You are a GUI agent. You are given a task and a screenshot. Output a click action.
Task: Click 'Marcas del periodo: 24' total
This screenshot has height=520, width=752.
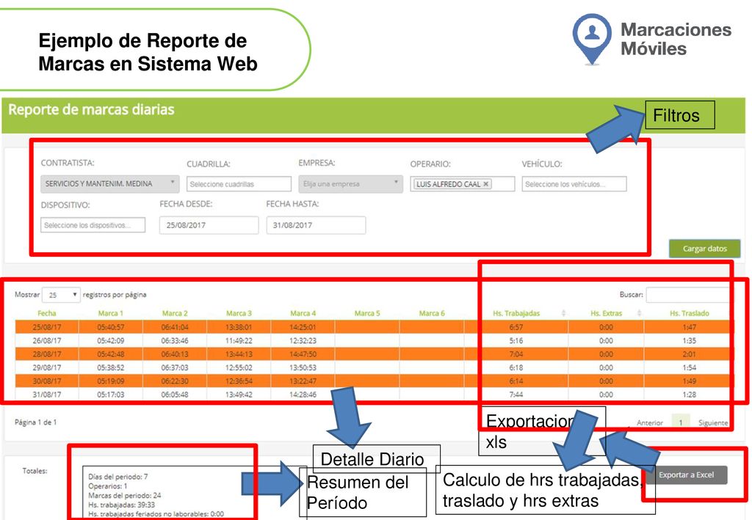[x=125, y=496]
